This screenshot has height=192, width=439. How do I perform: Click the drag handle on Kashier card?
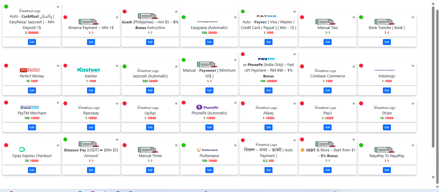tap(117, 66)
